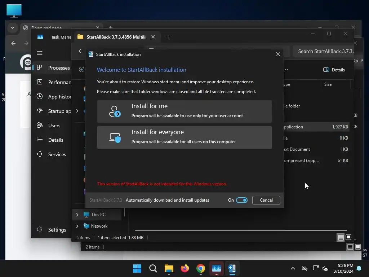Open the See more ellipsis menu
This screenshot has width=369, height=277.
(286, 70)
